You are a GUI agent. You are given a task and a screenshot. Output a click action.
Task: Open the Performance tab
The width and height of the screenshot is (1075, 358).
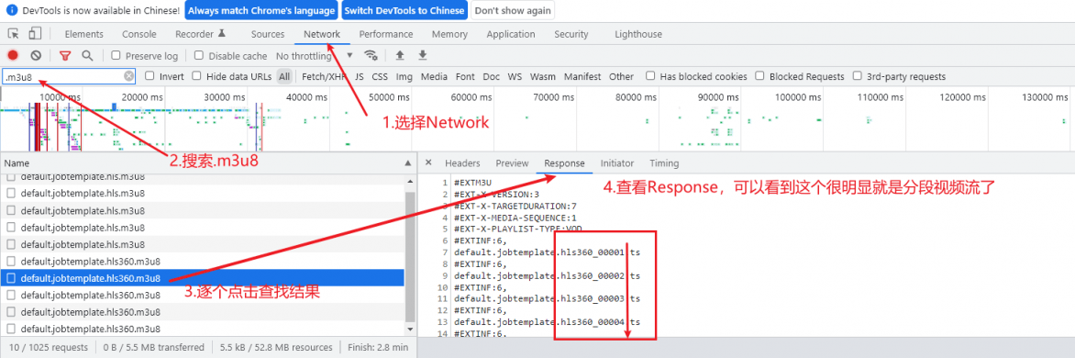pos(386,34)
